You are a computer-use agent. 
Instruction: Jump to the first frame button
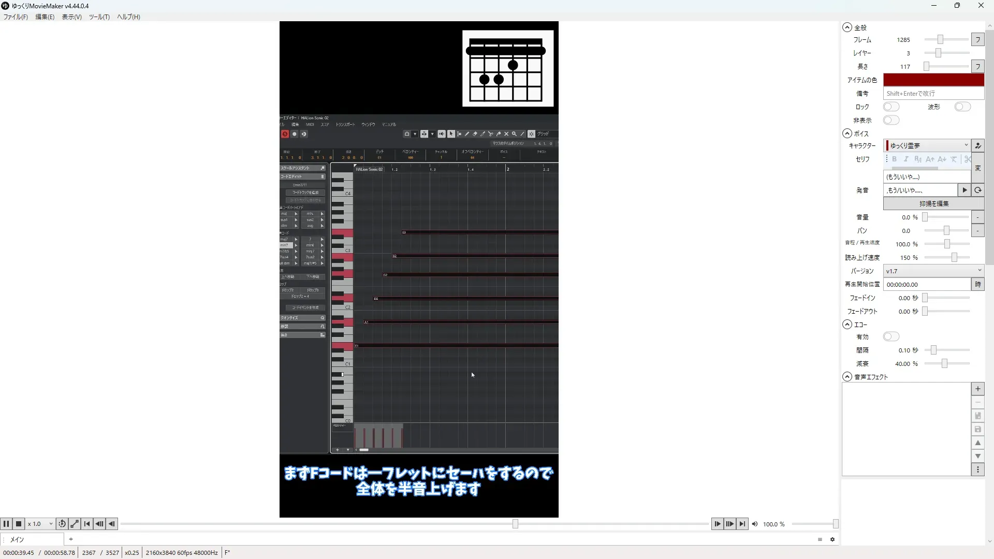87,524
